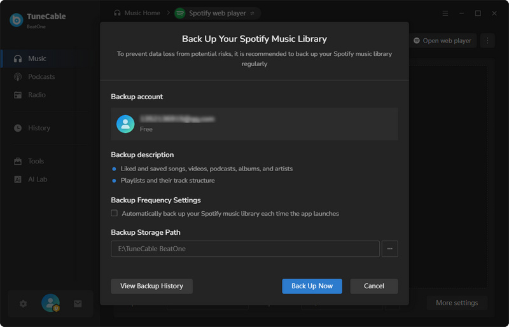509x327 pixels.
Task: Open the hamburger menu in title bar
Action: (445, 13)
